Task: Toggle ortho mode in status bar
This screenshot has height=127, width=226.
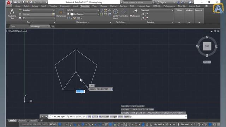Action: (x=79, y=125)
